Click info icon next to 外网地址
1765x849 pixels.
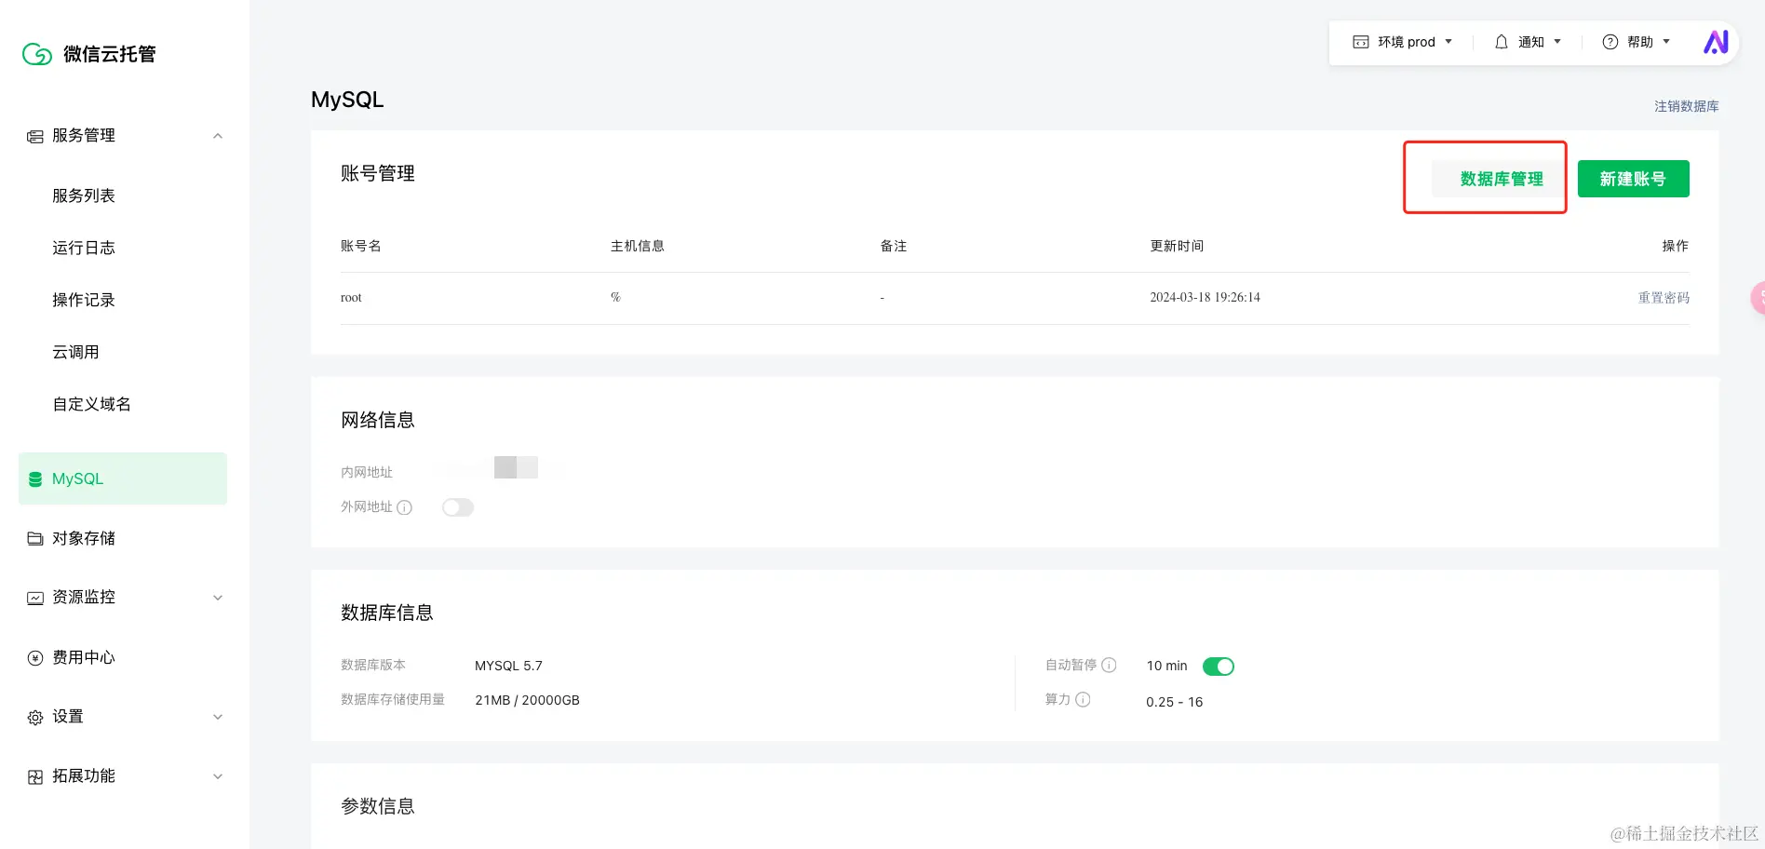pyautogui.click(x=404, y=507)
